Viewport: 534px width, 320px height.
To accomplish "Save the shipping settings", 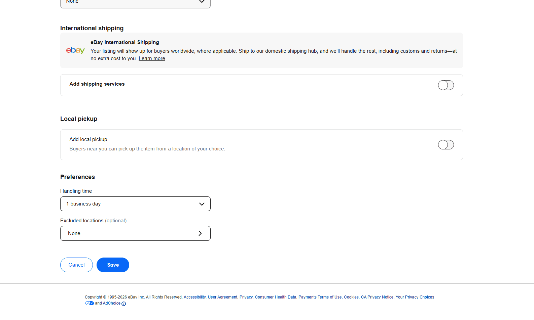I will click(113, 265).
